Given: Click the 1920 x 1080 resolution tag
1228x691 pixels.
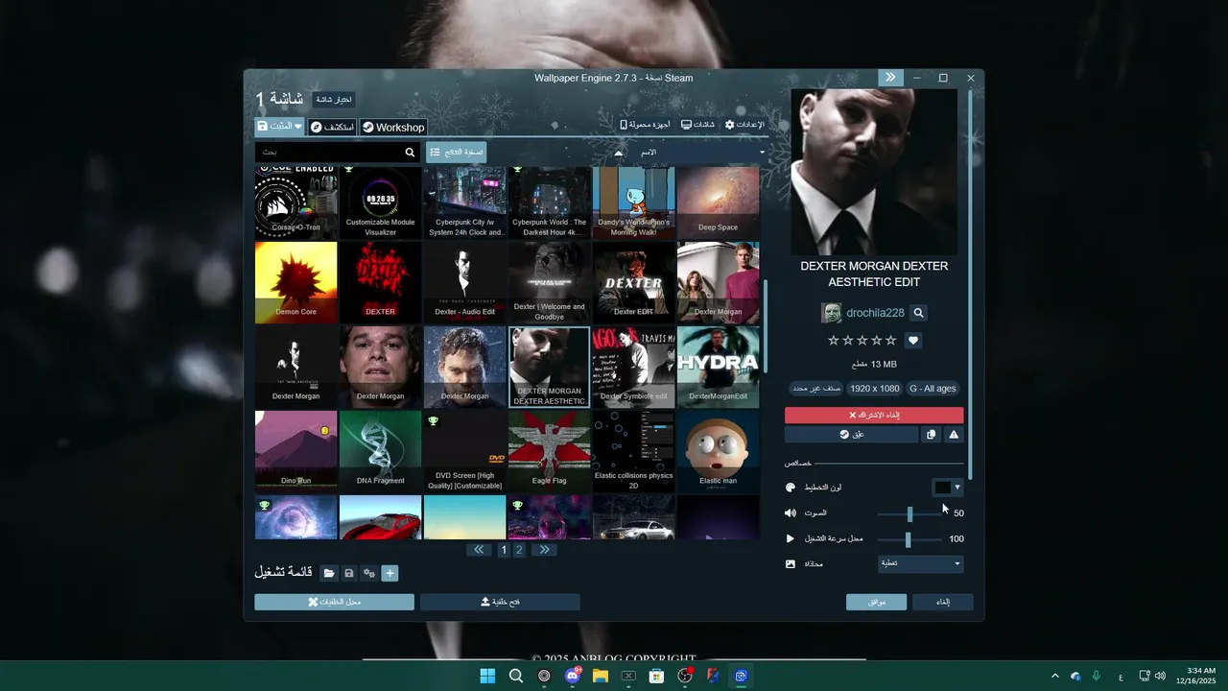Looking at the screenshot, I should [875, 389].
